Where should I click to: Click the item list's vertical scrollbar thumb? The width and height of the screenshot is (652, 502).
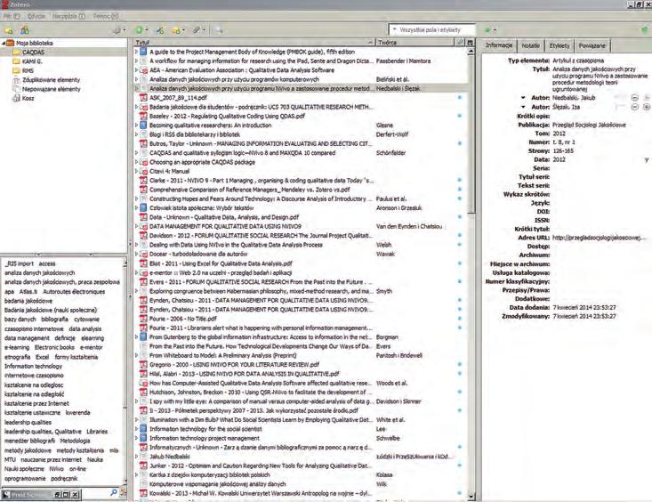471,135
